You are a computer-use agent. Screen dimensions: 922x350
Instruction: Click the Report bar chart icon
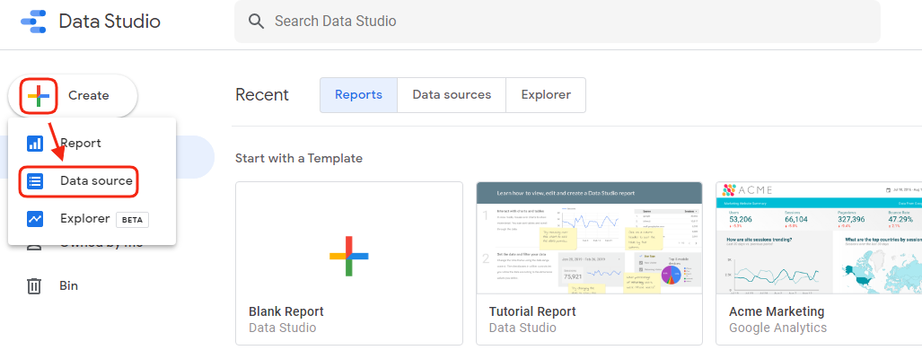(35, 143)
